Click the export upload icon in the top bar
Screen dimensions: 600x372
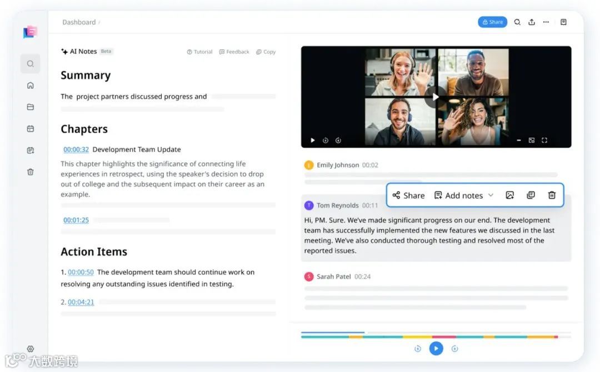click(532, 22)
